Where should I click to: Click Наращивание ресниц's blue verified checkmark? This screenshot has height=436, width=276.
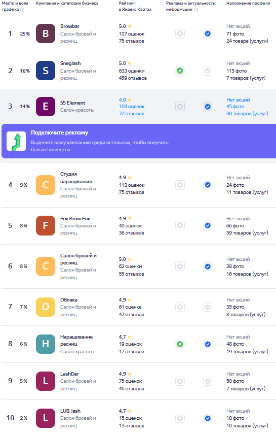click(x=208, y=344)
